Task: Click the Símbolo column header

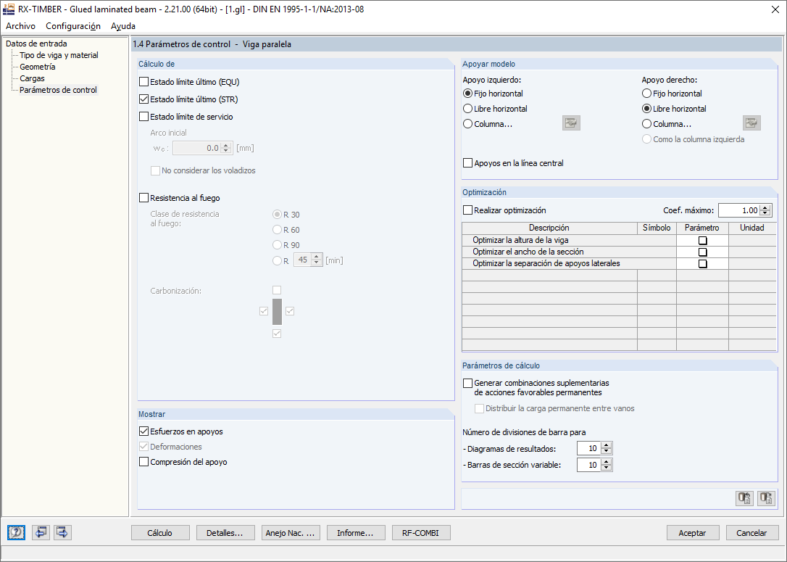Action: point(657,228)
